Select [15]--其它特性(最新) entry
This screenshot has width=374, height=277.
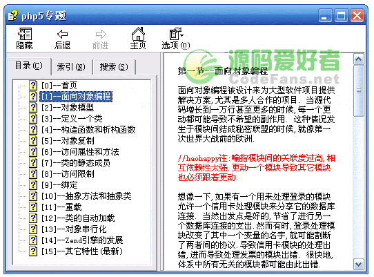(82, 251)
